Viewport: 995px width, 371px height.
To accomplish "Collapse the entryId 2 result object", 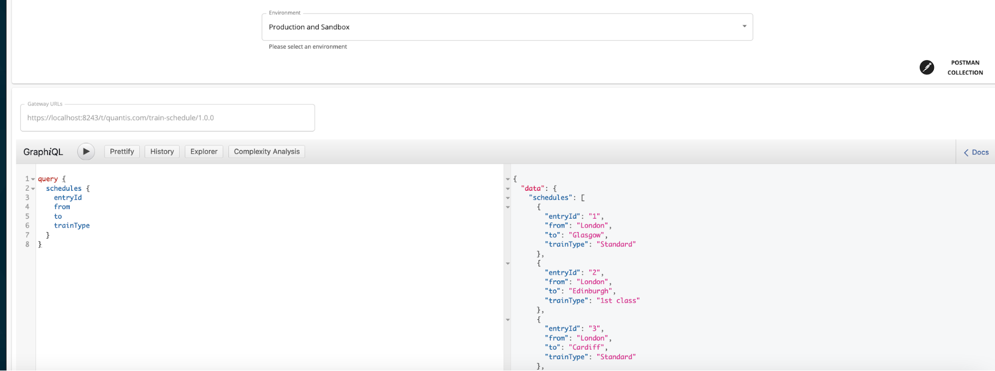I will [508, 263].
